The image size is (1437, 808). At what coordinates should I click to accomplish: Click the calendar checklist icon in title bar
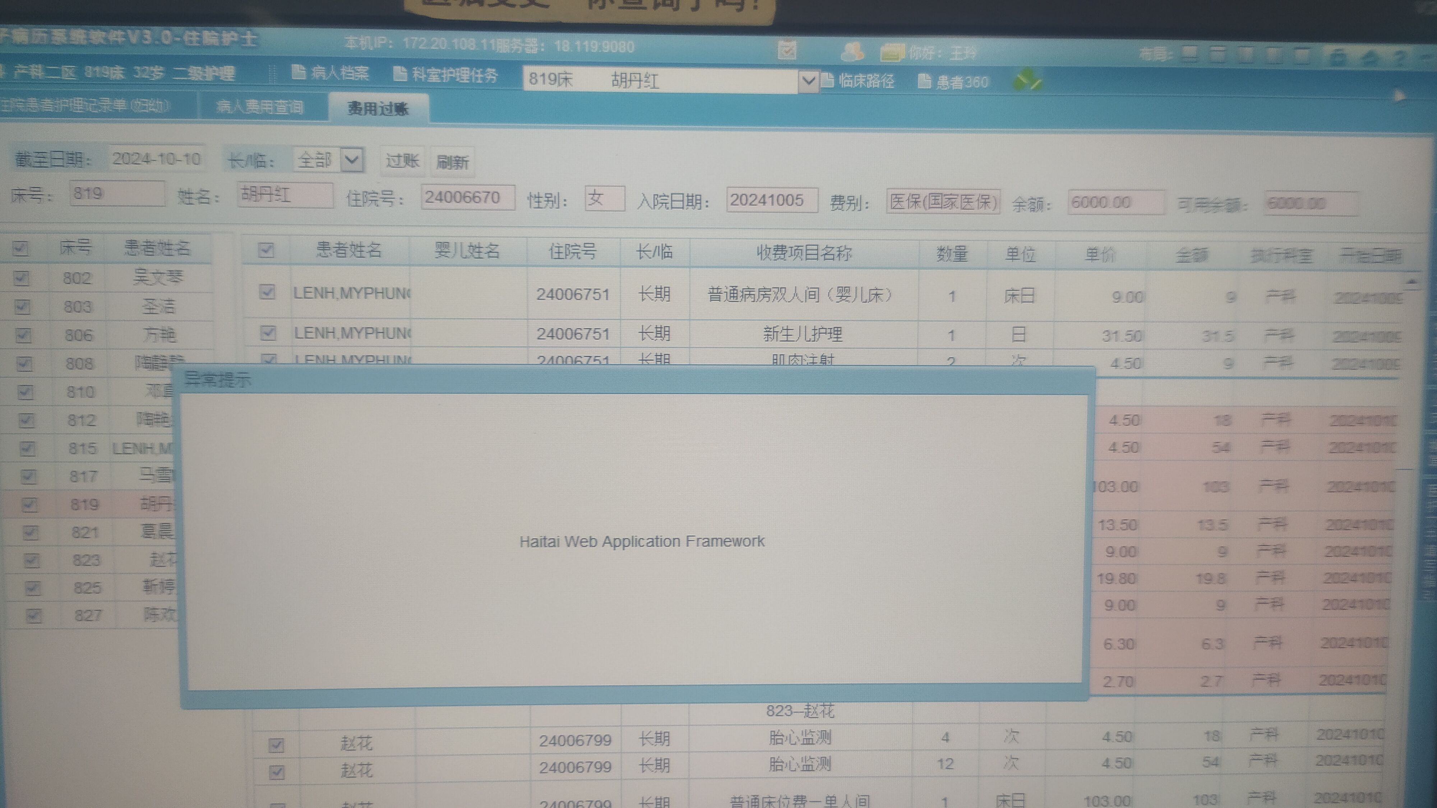[787, 50]
